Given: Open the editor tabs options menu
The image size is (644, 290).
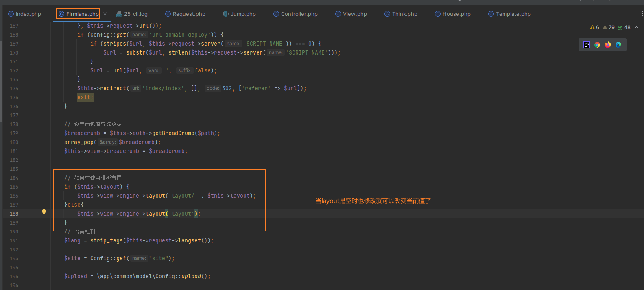Looking at the screenshot, I should coord(642,14).
